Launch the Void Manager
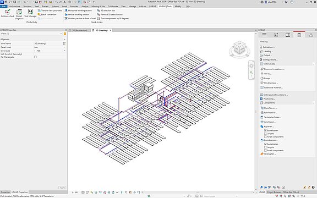The width and height of the screenshot is (317, 198). coord(30,13)
